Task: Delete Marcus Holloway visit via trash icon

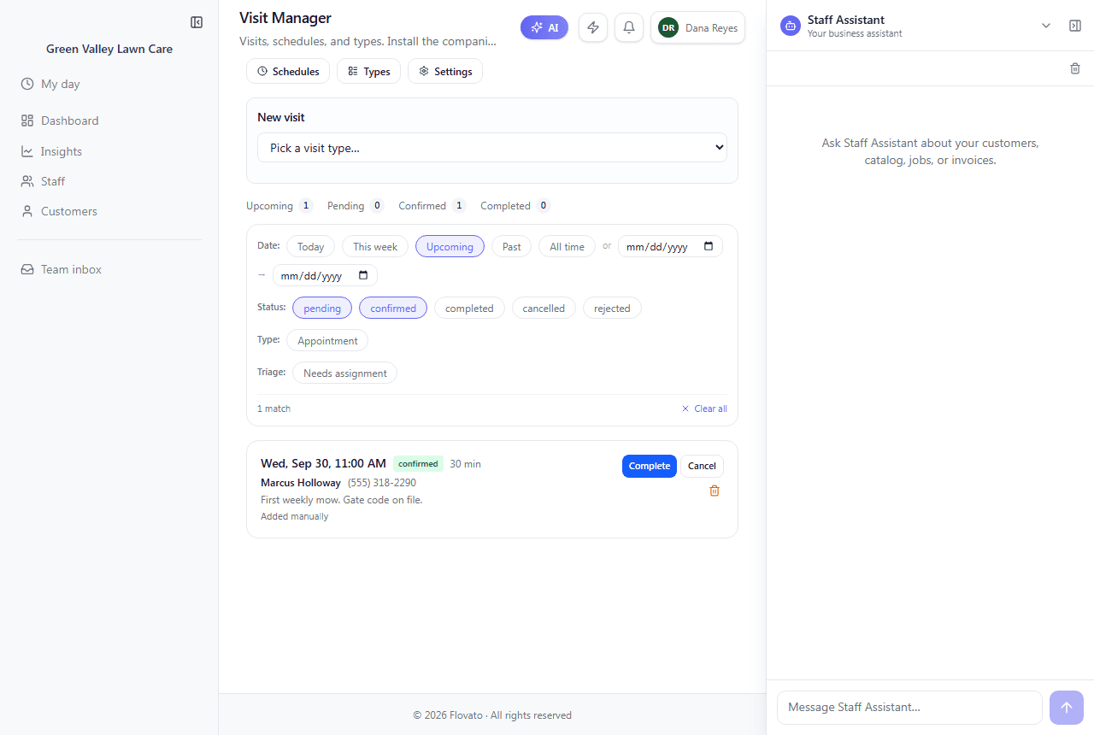Action: pos(715,491)
